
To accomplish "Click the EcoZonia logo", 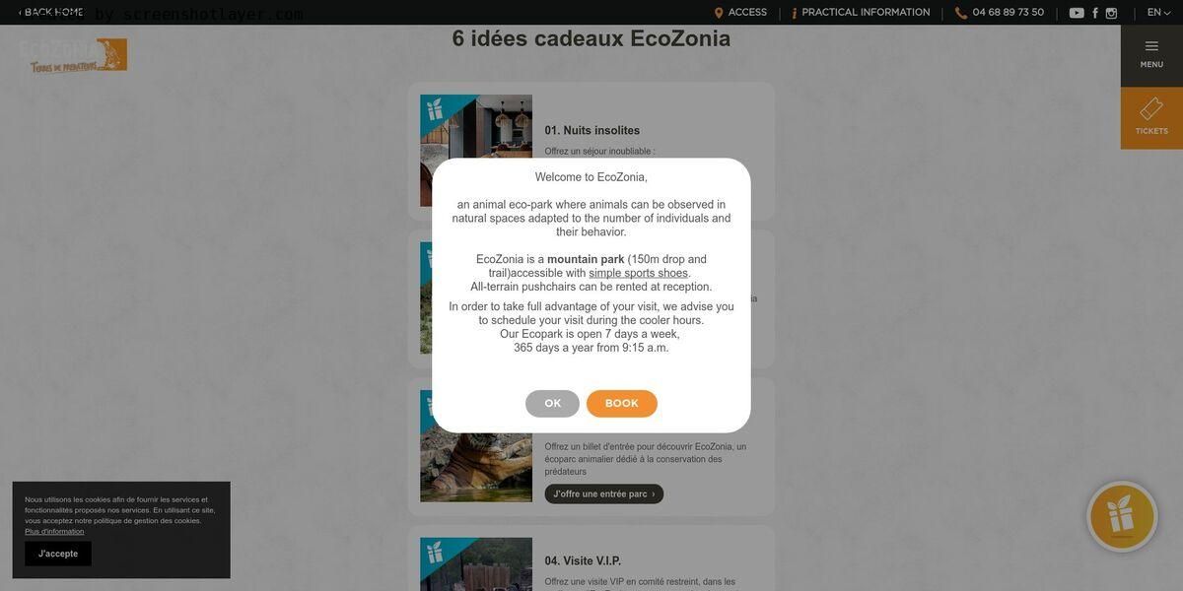I will pyautogui.click(x=74, y=55).
